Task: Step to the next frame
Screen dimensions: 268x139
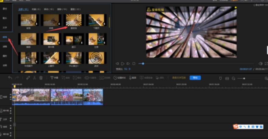Action: pyautogui.click(x=128, y=63)
